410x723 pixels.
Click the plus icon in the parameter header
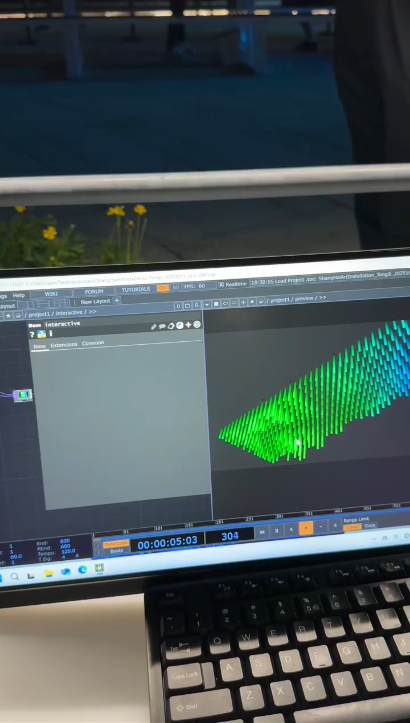[188, 325]
